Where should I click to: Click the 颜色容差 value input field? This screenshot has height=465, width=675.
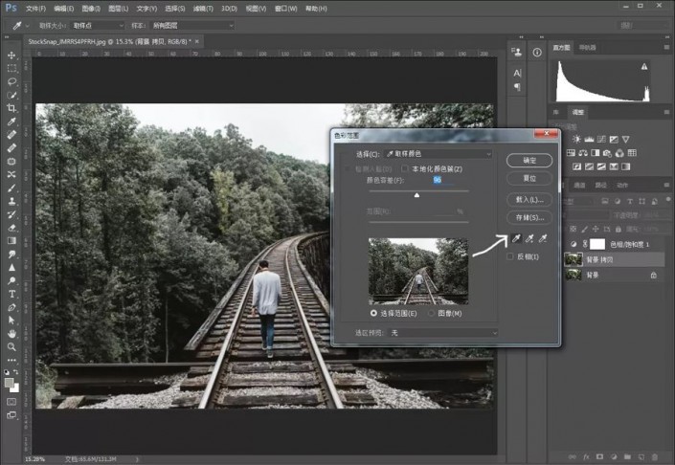[437, 180]
